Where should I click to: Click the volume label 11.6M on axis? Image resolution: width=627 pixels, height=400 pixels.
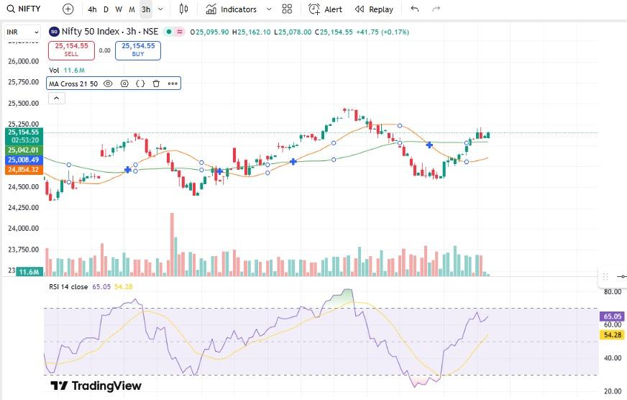click(x=29, y=272)
